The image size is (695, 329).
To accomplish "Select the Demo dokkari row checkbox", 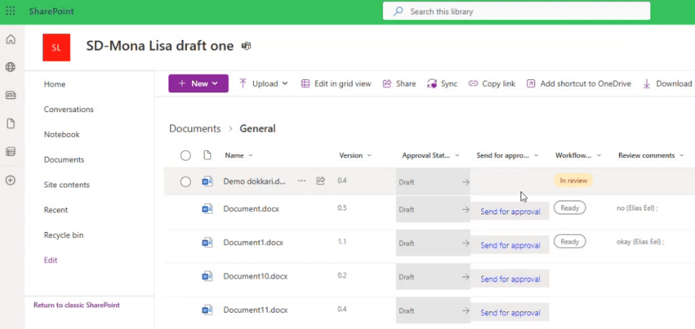I will tap(185, 182).
